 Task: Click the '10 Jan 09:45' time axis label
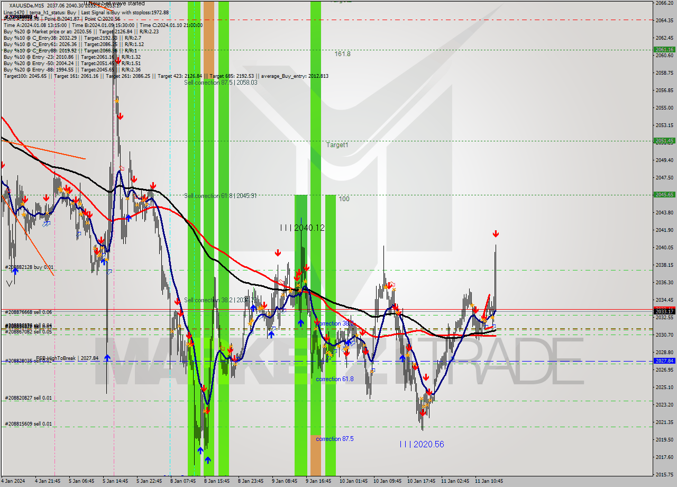pos(387,481)
